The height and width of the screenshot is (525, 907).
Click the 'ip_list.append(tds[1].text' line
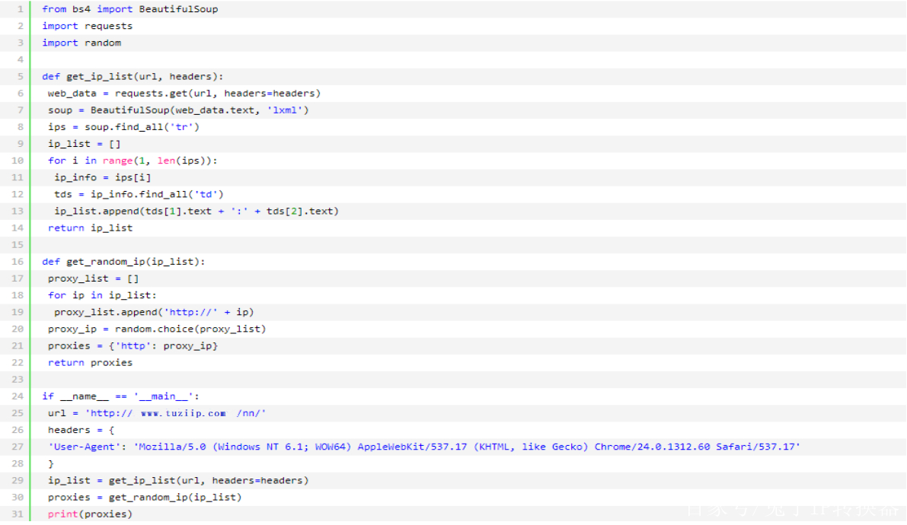coord(196,211)
